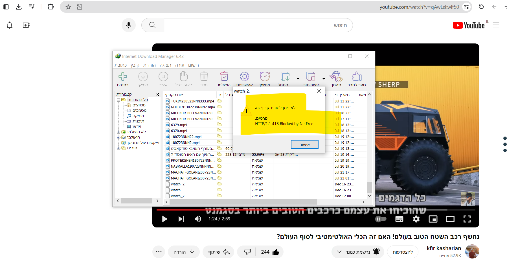The width and height of the screenshot is (507, 263).
Task: Click the Stop Queue (עצור תור) toolbar icon
Action: coord(311,76)
